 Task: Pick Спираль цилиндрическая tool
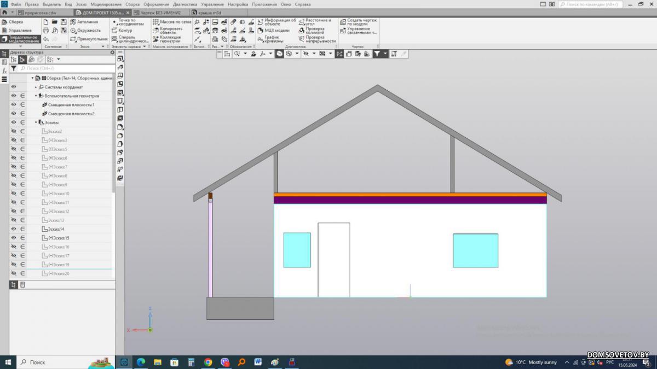pos(130,39)
